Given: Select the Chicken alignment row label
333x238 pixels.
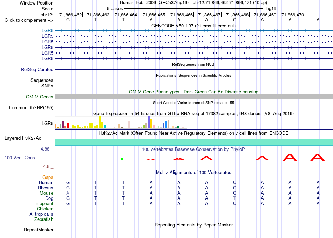Looking at the screenshot, I should [x=45, y=209].
